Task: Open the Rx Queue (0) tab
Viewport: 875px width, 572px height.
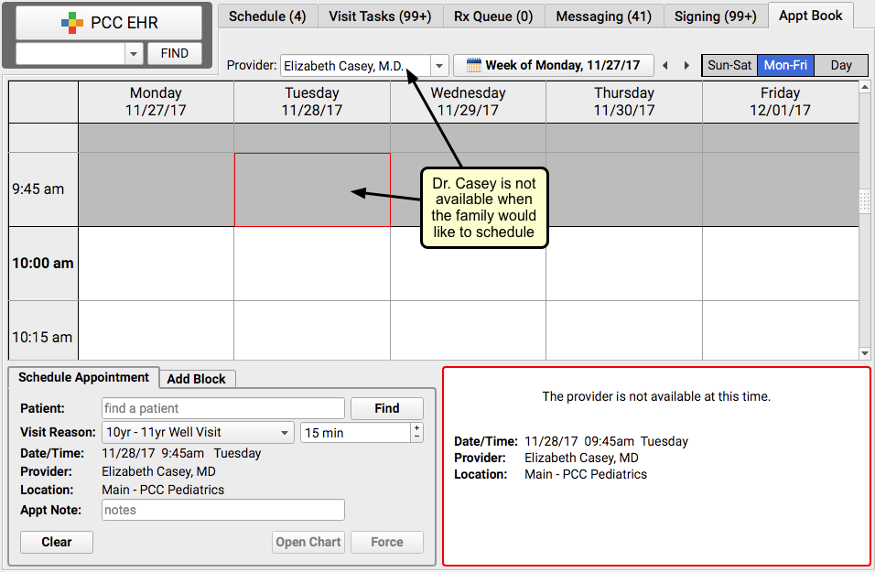Action: point(493,16)
